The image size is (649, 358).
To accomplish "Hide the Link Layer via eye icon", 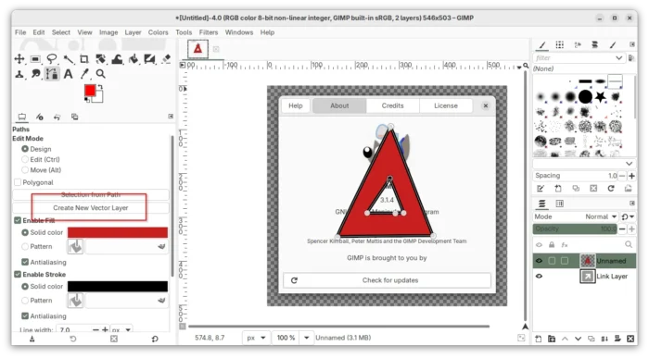I will click(539, 277).
